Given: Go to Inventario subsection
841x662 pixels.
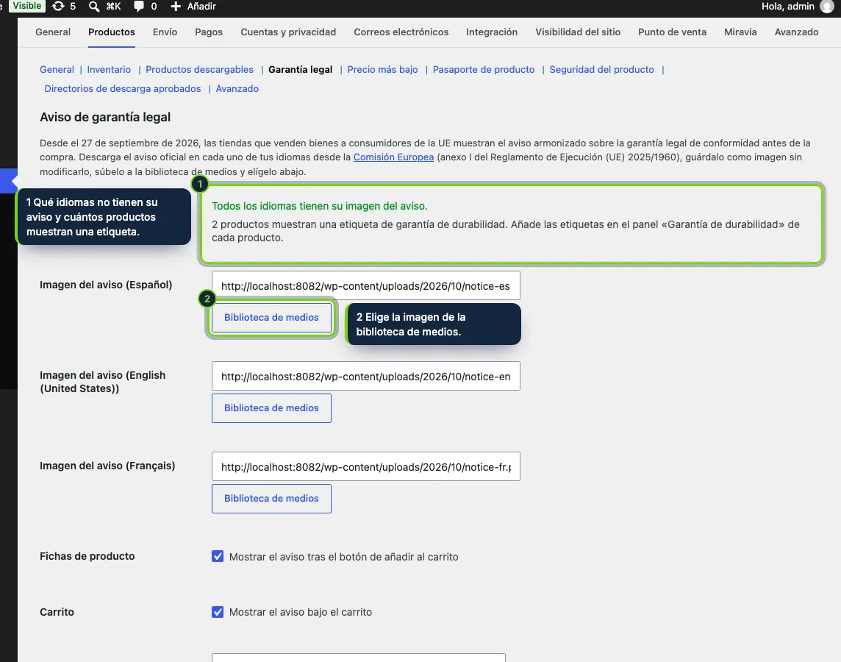Looking at the screenshot, I should 109,70.
